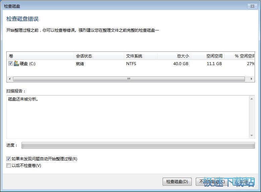Click the 检查磁盘(D) button
This screenshot has width=261, height=192.
177,182
